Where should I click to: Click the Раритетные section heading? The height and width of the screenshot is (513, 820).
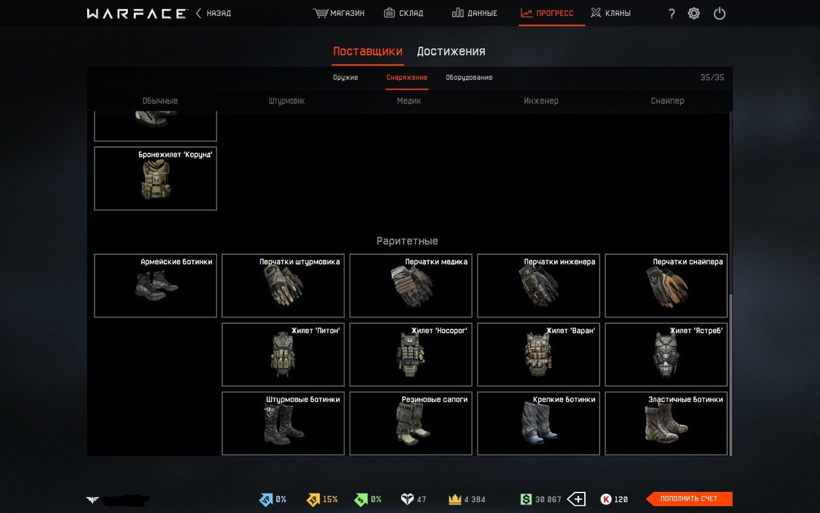point(407,241)
